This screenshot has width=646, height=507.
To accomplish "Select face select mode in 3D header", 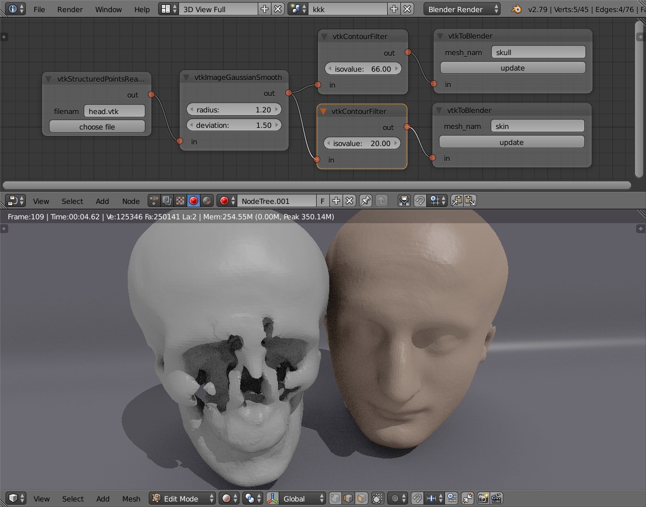I will tap(361, 499).
